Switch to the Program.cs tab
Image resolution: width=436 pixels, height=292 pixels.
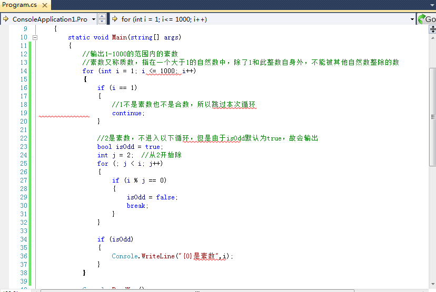pyautogui.click(x=19, y=5)
